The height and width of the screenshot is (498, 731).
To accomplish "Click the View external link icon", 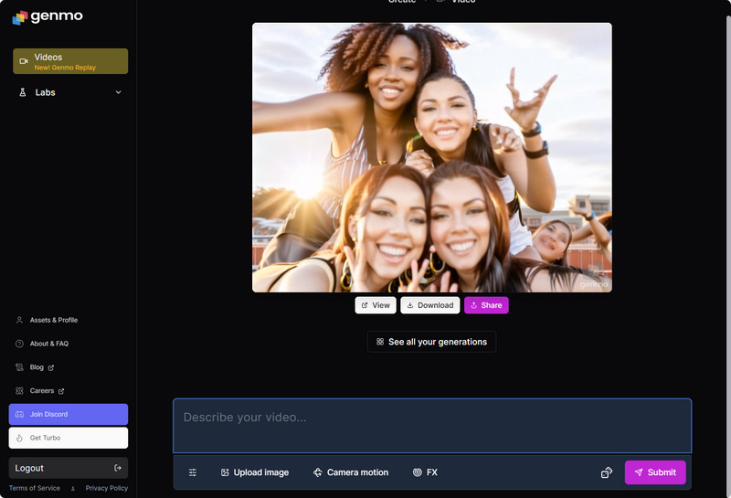I will click(x=365, y=305).
